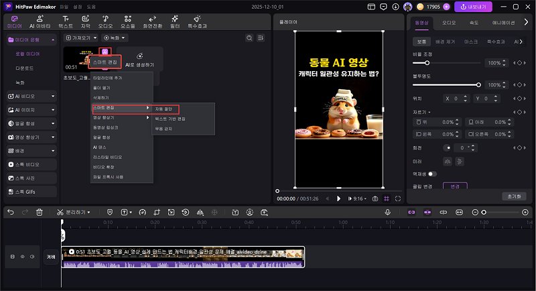This screenshot has height=291, width=536.
Task: Click the crop icon in timeline toolbar
Action: [x=157, y=213]
